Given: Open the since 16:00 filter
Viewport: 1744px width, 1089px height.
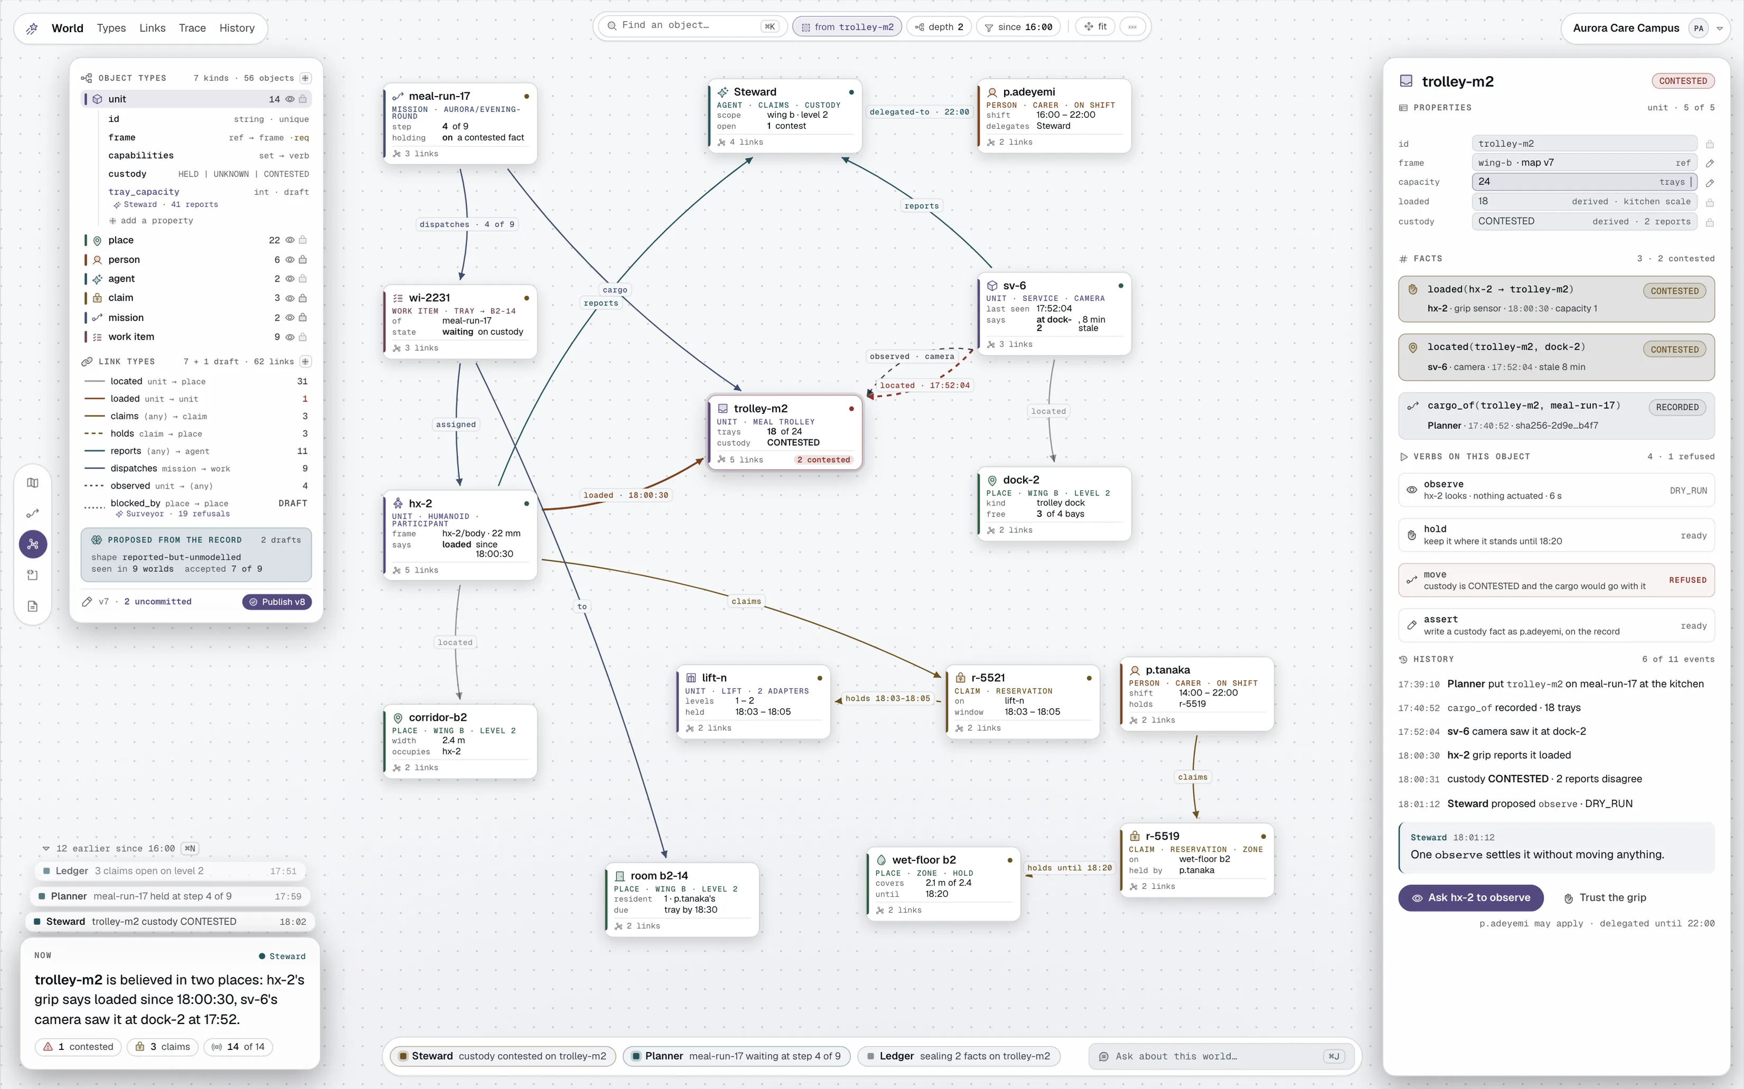Looking at the screenshot, I should point(1018,26).
